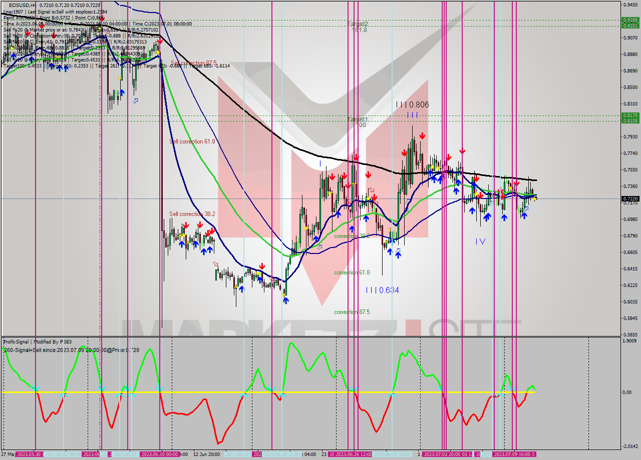Click the 0.8500 price axis value

click(x=630, y=87)
